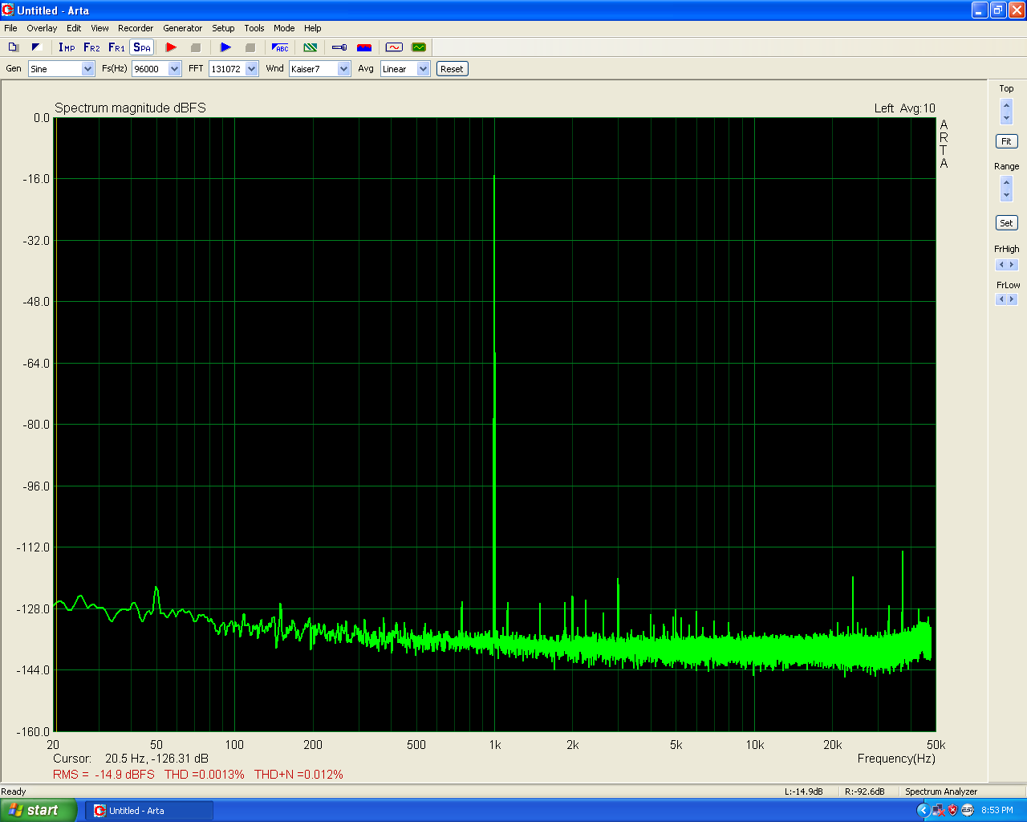Open the Mode menu

tap(284, 28)
